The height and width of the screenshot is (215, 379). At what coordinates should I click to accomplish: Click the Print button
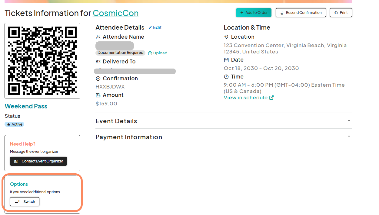341,13
